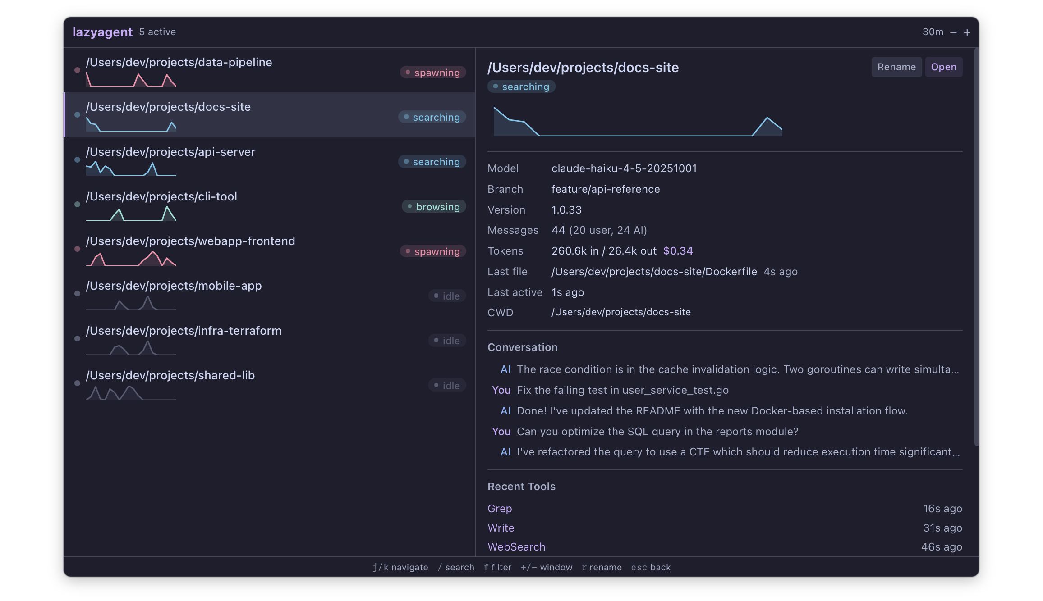Select the filter hint in the footer
Image resolution: width=1043 pixels, height=601 pixels.
(497, 567)
